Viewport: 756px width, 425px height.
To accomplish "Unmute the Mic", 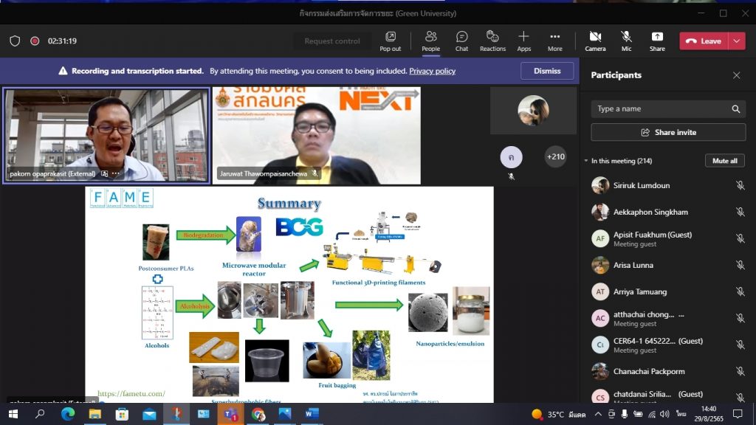I will pos(626,41).
